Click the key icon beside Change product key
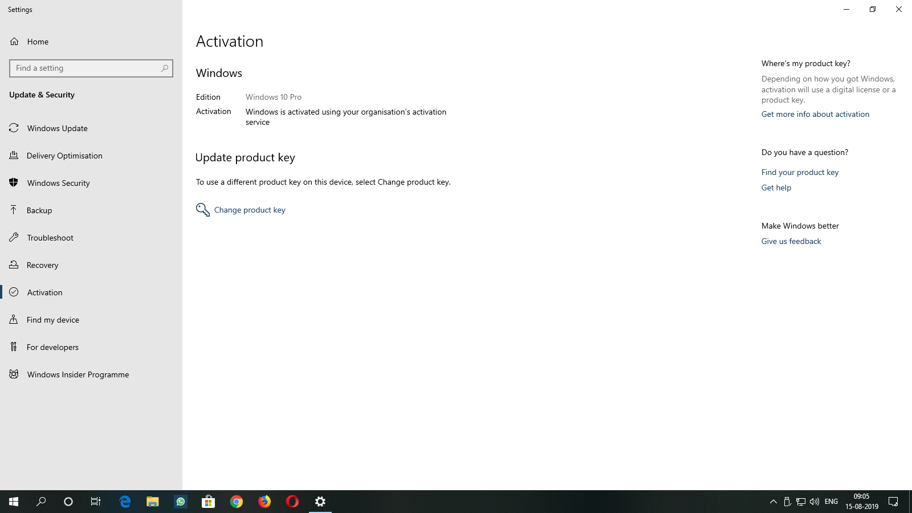The image size is (912, 513). [203, 210]
